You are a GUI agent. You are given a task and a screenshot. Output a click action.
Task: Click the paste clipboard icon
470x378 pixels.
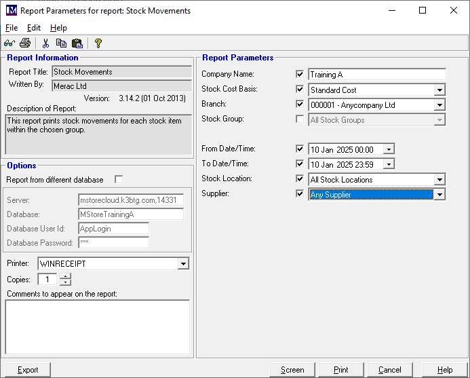click(77, 43)
